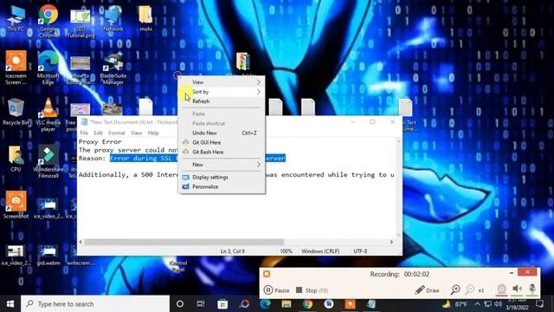
Task: Select the Recycle Bin icon
Action: (16, 112)
